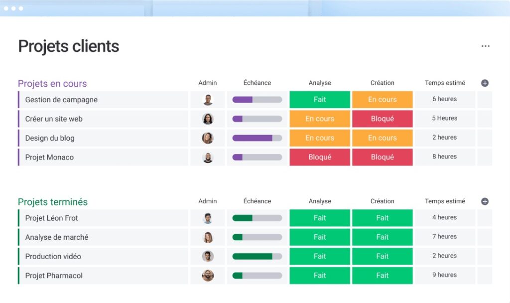Open the three-dot board options menu
The image size is (510, 303).
[485, 46]
